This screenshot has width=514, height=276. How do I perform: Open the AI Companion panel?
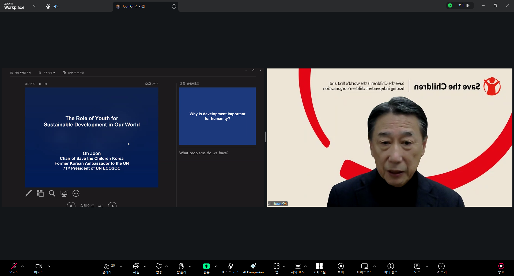[253, 268]
